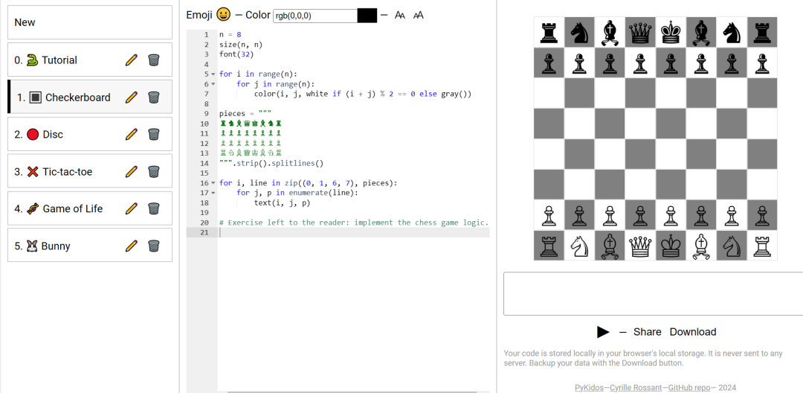Open the black color swatch picker
Image resolution: width=803 pixels, height=393 pixels.
click(367, 16)
